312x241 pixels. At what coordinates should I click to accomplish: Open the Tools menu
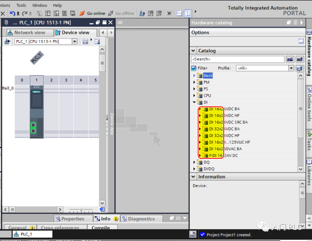tap(21, 5)
